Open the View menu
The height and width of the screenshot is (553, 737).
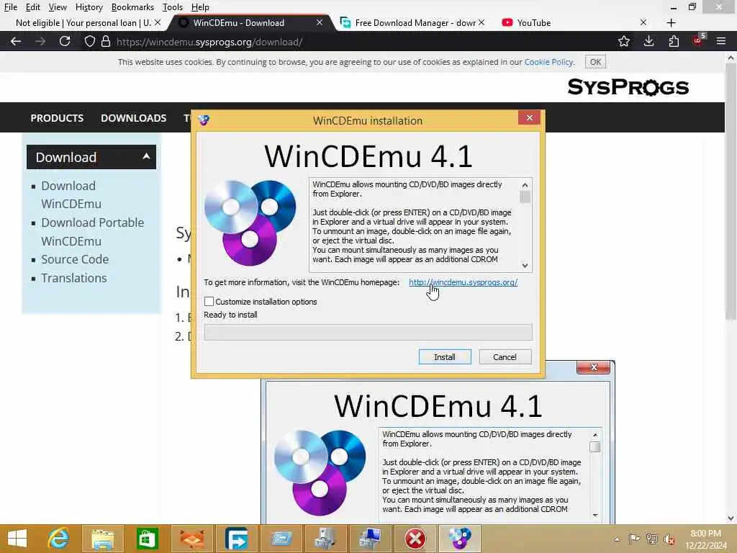pos(58,7)
